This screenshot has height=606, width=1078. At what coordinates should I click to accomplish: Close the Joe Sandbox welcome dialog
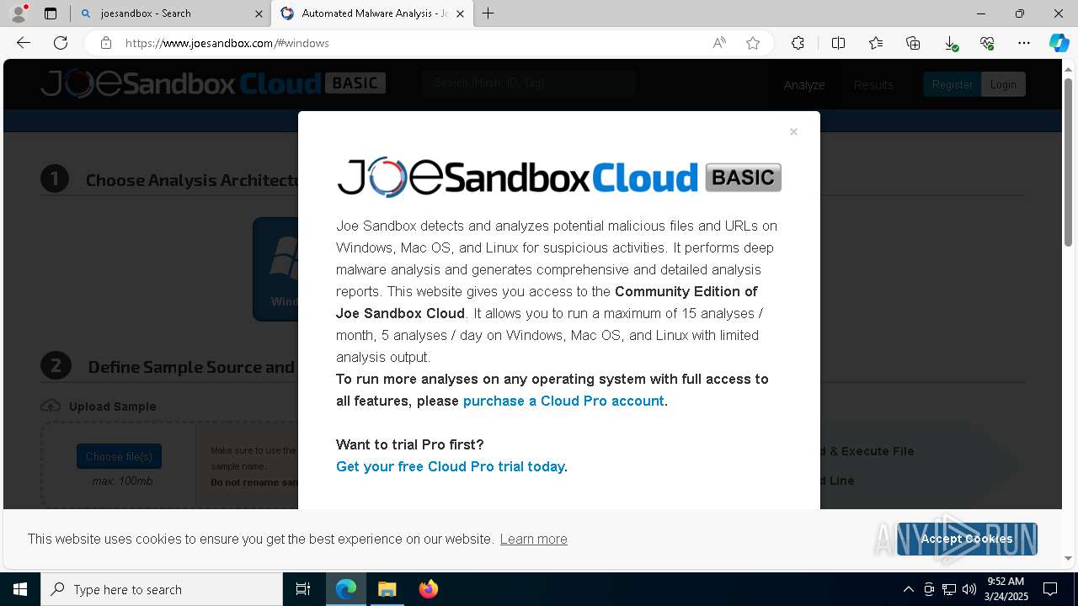(x=793, y=132)
